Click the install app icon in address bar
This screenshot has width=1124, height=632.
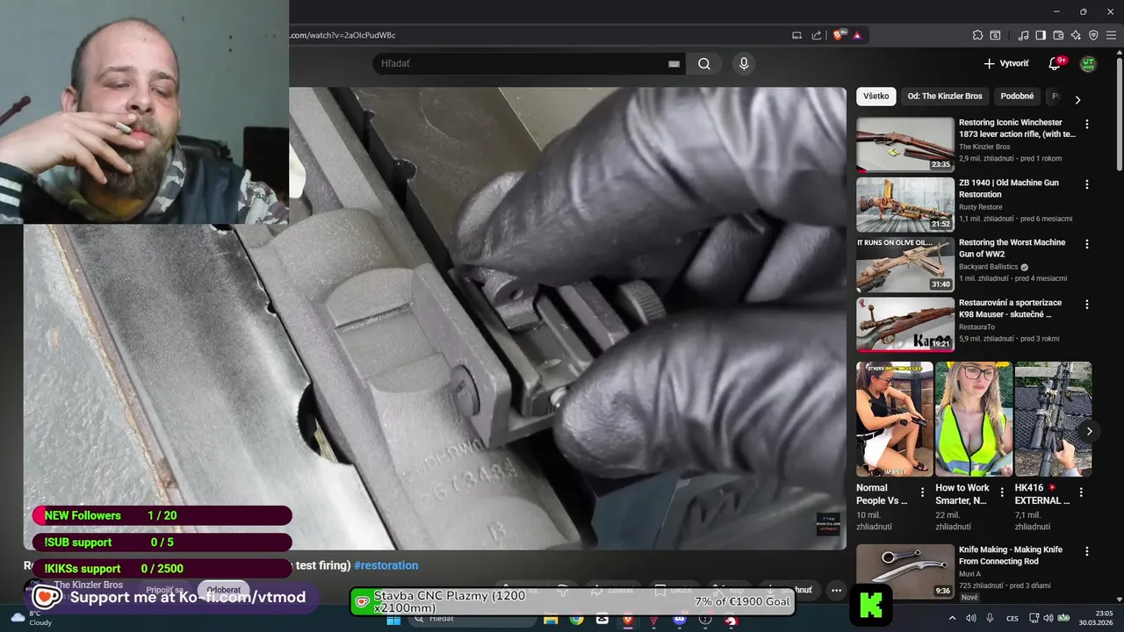click(797, 35)
